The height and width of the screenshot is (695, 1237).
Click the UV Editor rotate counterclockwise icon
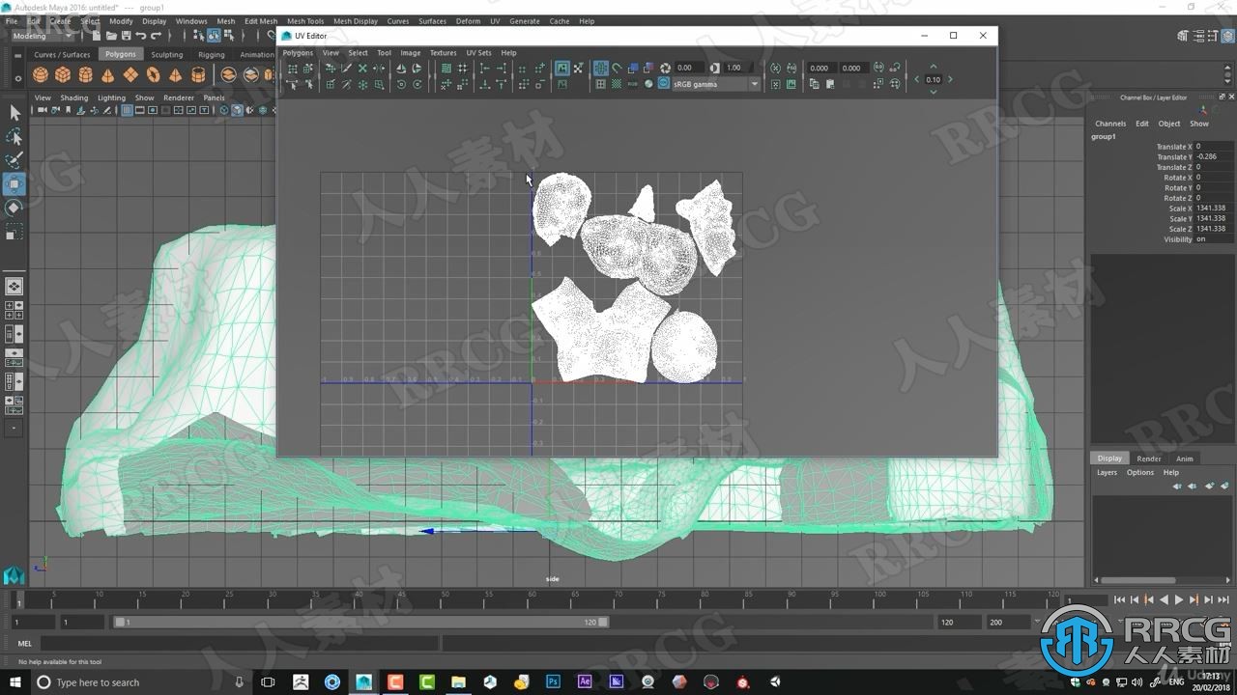tap(401, 84)
